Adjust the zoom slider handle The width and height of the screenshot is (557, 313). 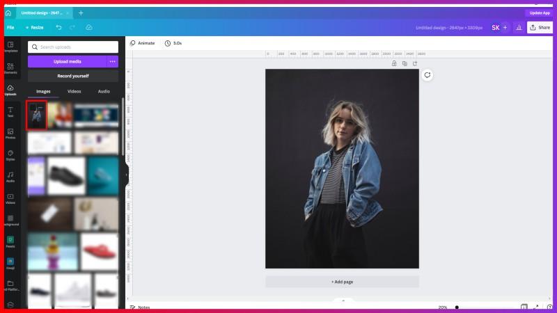(x=457, y=307)
